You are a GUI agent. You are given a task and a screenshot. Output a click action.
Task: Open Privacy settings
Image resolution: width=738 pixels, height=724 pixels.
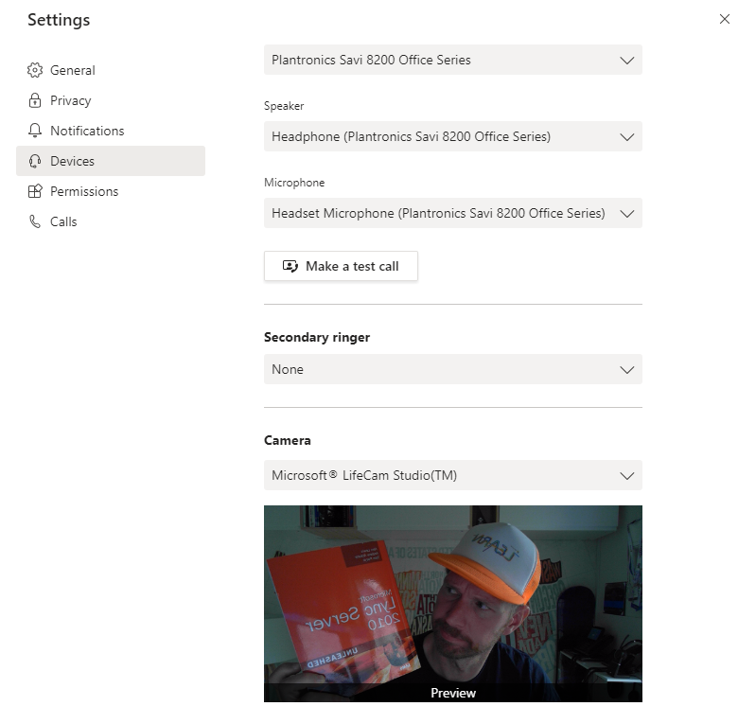pos(111,100)
